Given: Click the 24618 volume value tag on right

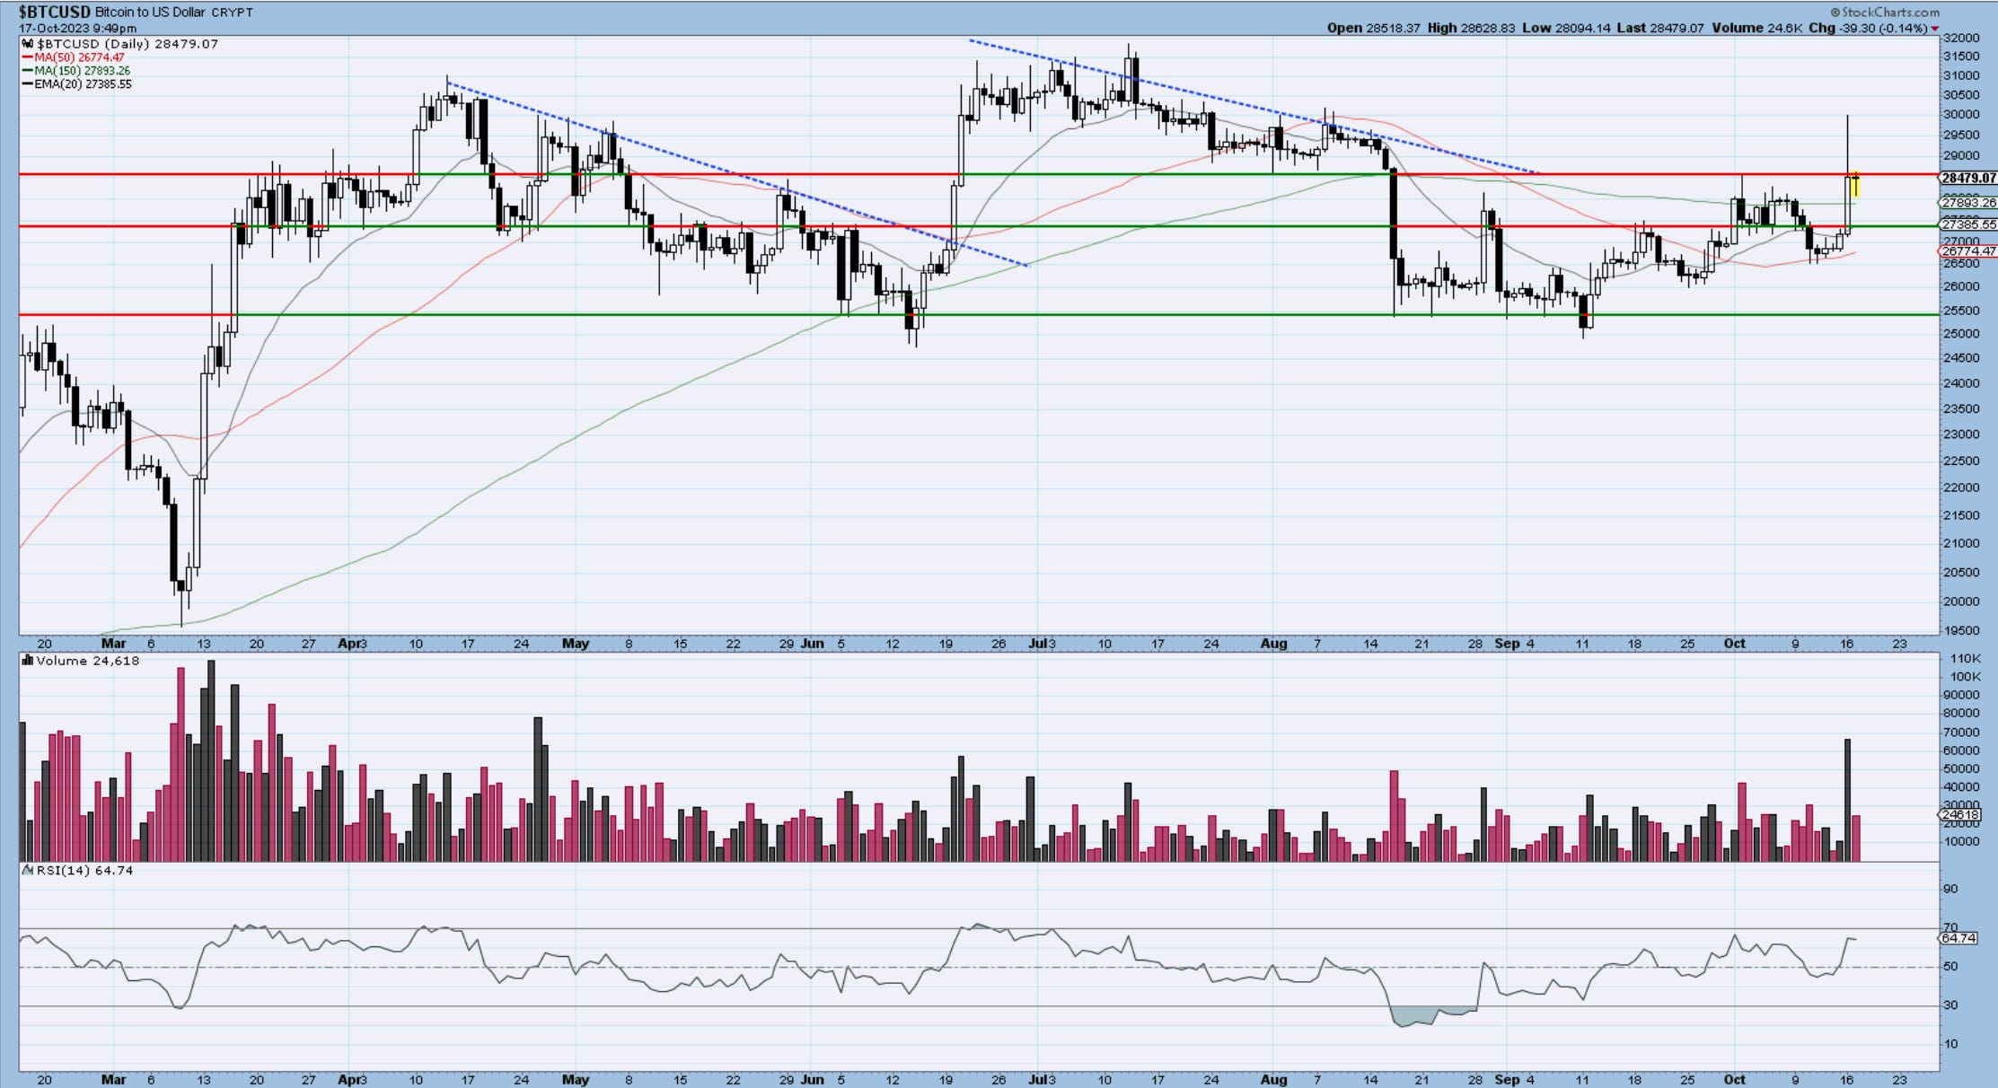Looking at the screenshot, I should (x=1960, y=815).
